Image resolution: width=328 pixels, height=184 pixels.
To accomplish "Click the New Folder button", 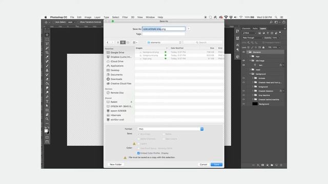I will coord(116,165).
